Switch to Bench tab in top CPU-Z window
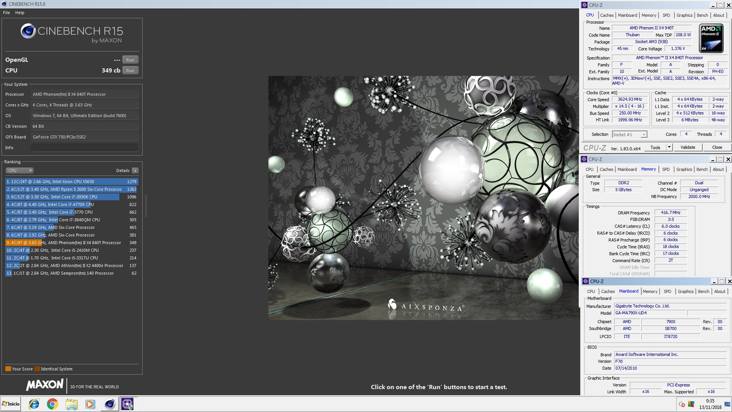The width and height of the screenshot is (732, 412). [702, 15]
